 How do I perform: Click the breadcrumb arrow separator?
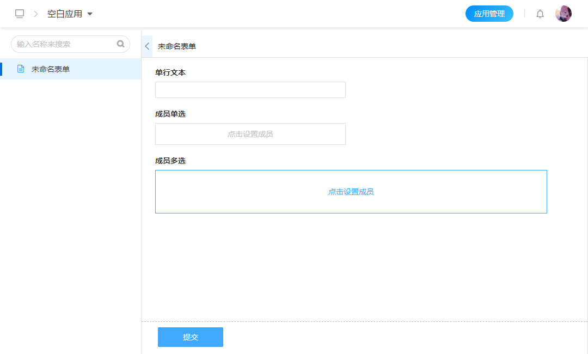tap(36, 14)
